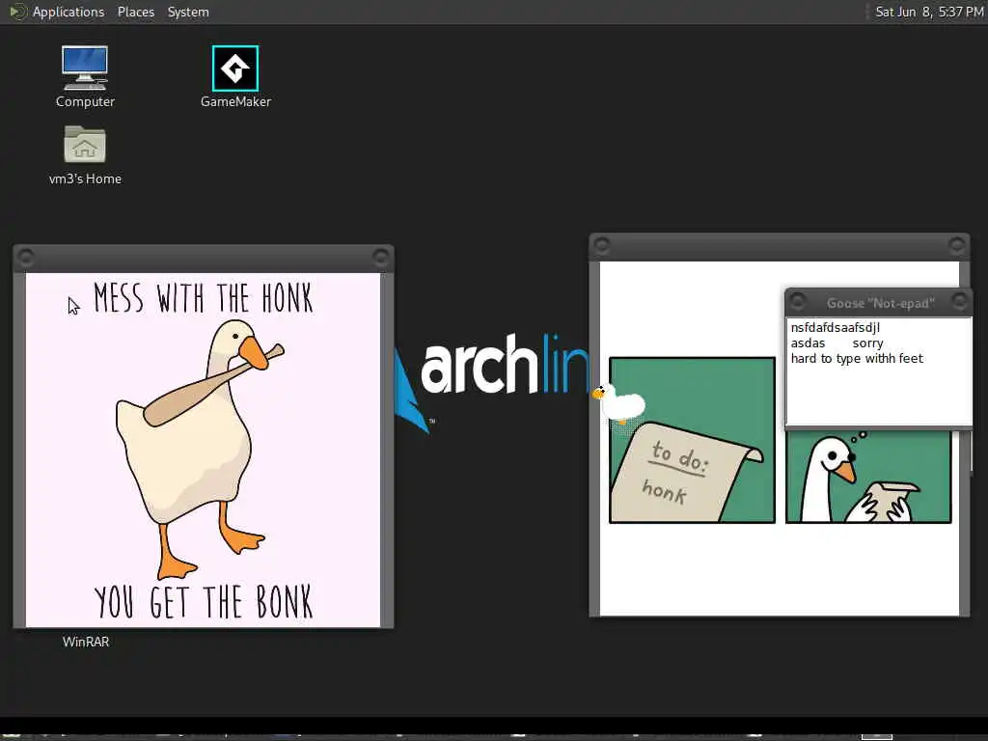The image size is (988, 741).
Task: Select the GameMaker desktop icon
Action: point(235,77)
